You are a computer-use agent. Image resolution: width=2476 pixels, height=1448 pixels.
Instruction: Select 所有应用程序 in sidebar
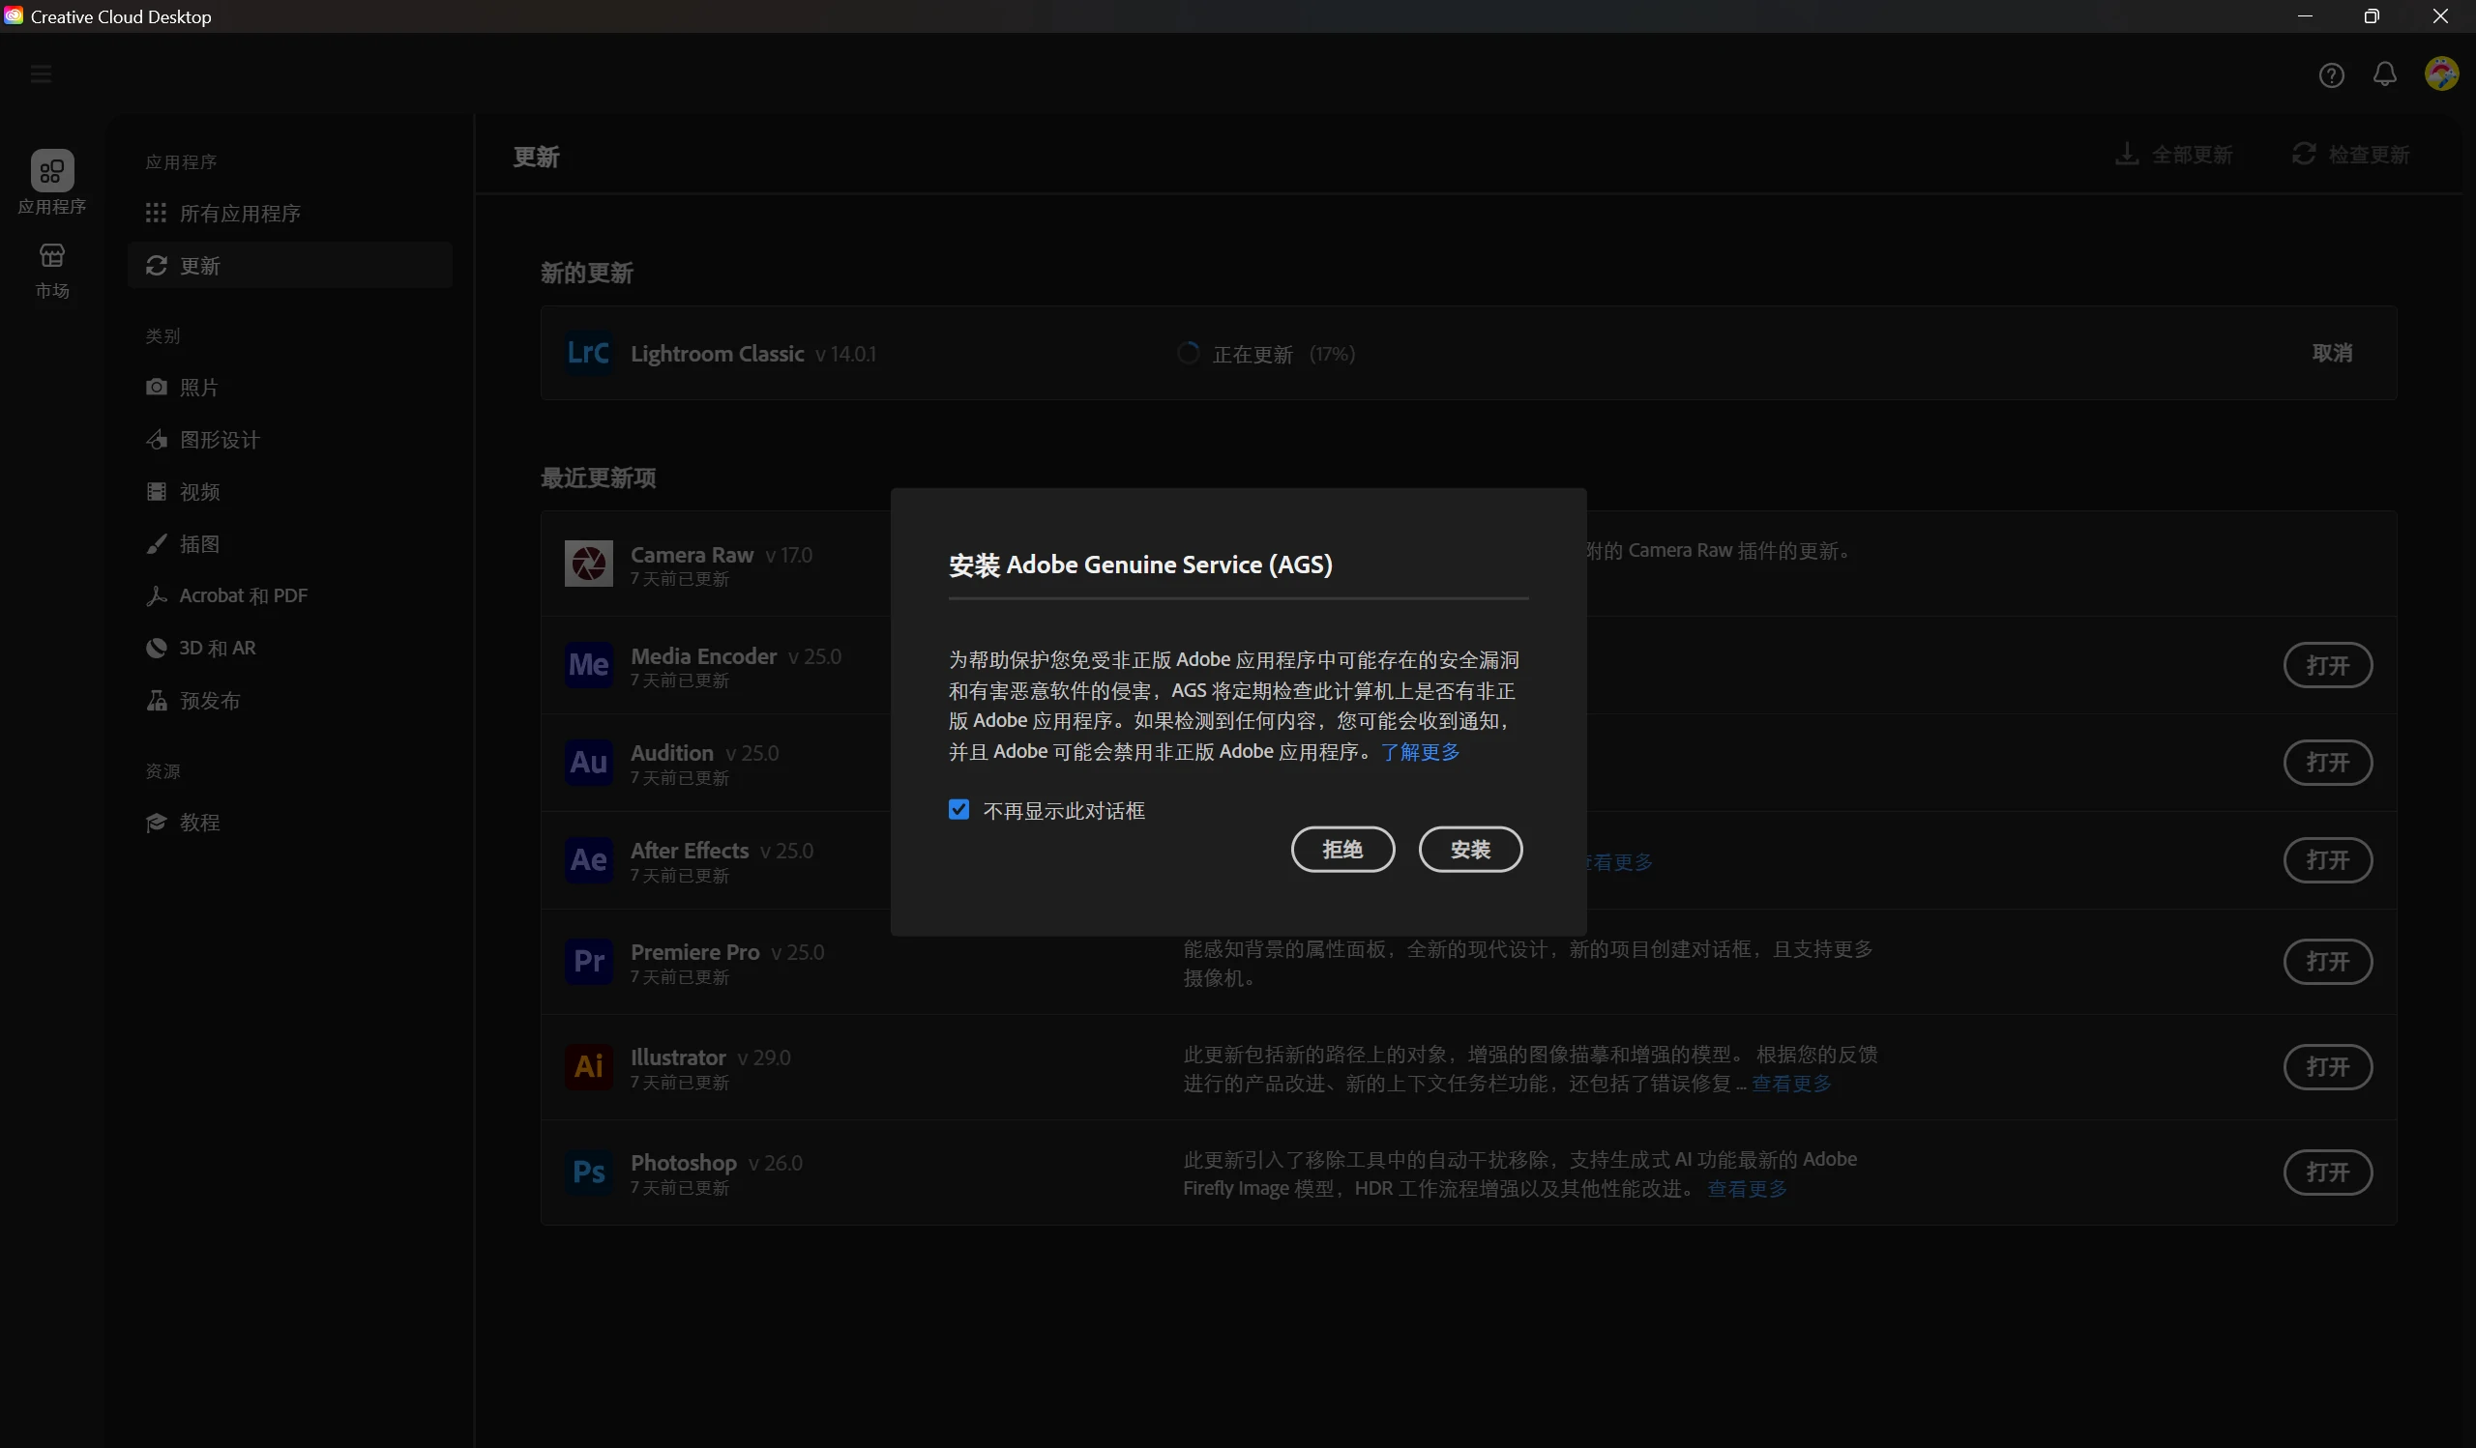[239, 213]
